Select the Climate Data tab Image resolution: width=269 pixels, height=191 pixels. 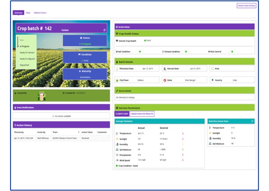click(122, 114)
